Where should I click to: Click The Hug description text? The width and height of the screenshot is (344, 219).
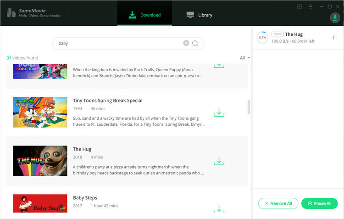click(139, 170)
